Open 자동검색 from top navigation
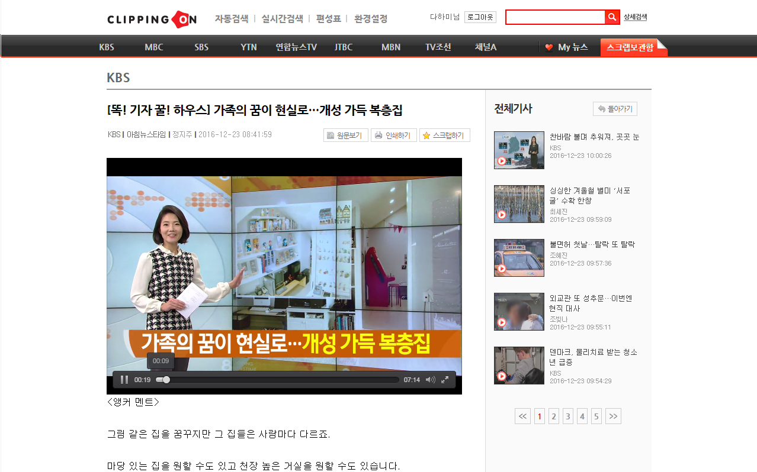Viewport: 757px width, 472px height. 231,18
